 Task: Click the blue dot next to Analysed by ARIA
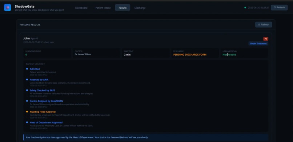coord(27,79)
